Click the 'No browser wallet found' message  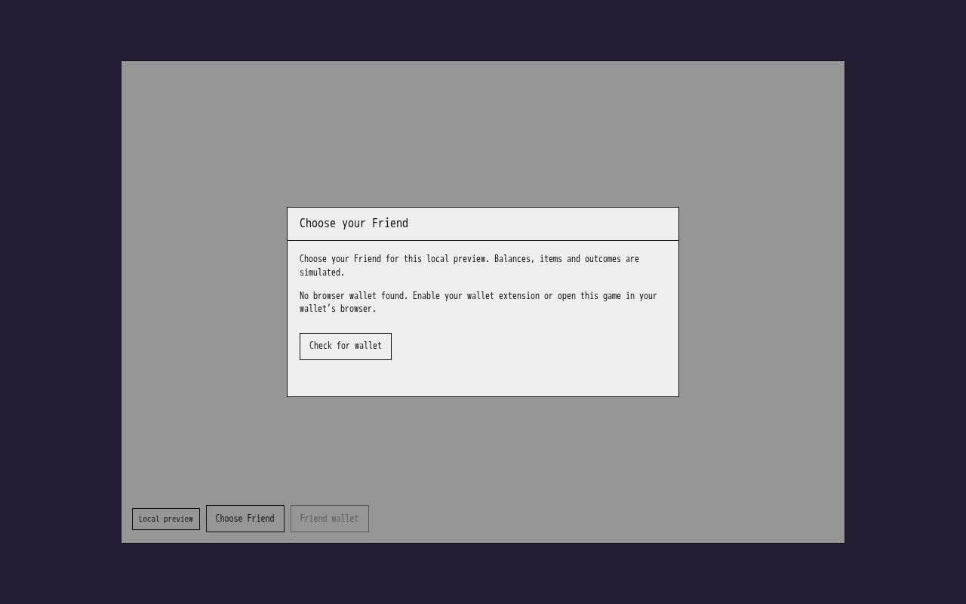pos(478,302)
